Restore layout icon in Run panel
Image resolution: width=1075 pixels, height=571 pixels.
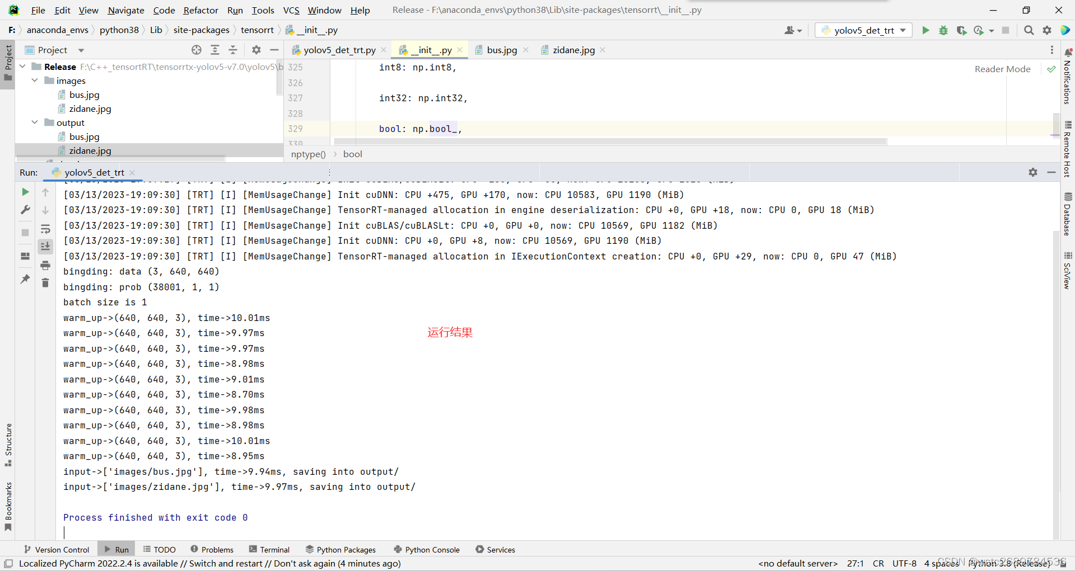click(x=25, y=256)
